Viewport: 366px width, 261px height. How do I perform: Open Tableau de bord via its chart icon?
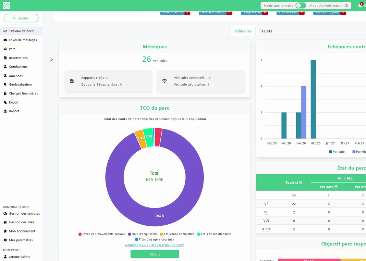5,31
